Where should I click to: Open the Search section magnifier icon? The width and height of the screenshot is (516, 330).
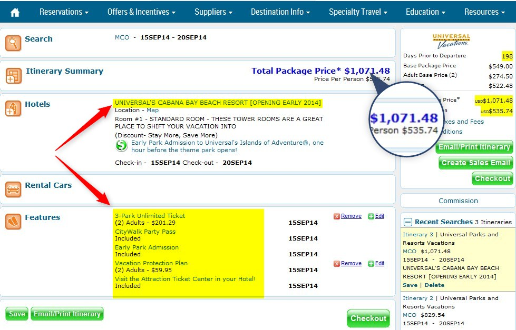tap(13, 43)
